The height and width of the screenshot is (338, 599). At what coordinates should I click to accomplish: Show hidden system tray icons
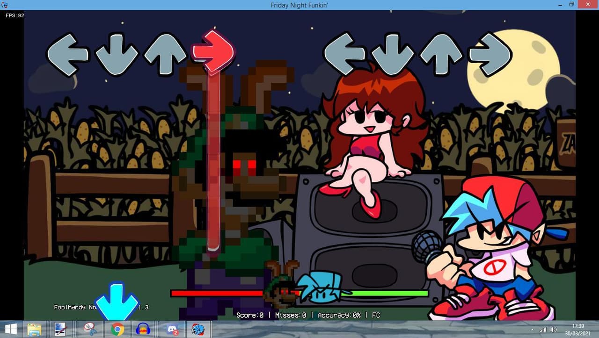pos(533,330)
